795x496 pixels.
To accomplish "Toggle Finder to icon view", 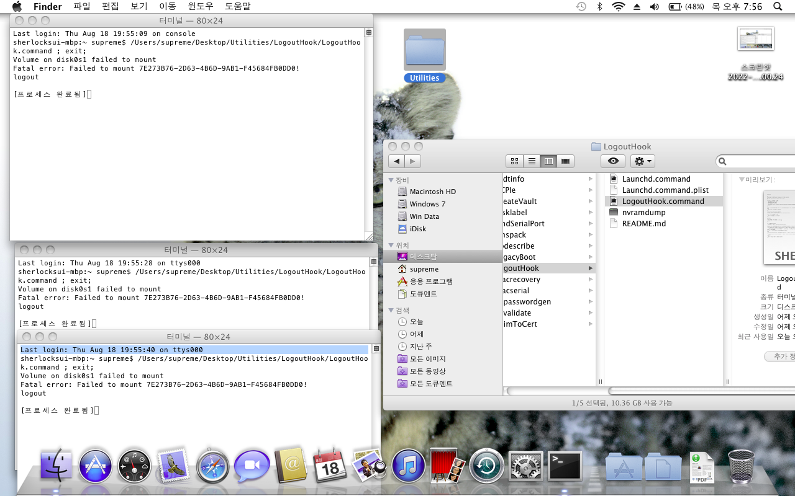I will pos(514,161).
